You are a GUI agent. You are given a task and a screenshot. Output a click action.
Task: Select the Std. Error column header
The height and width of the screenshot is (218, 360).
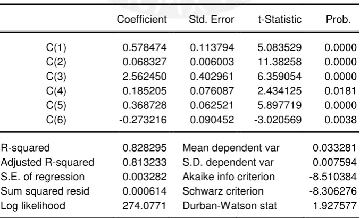[211, 19]
